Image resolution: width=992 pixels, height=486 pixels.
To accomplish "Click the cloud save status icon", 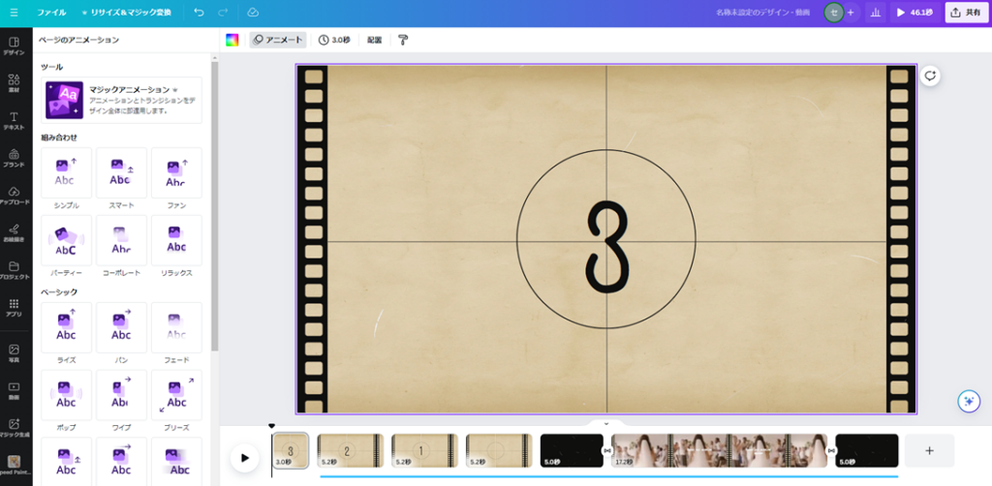I will coord(253,13).
